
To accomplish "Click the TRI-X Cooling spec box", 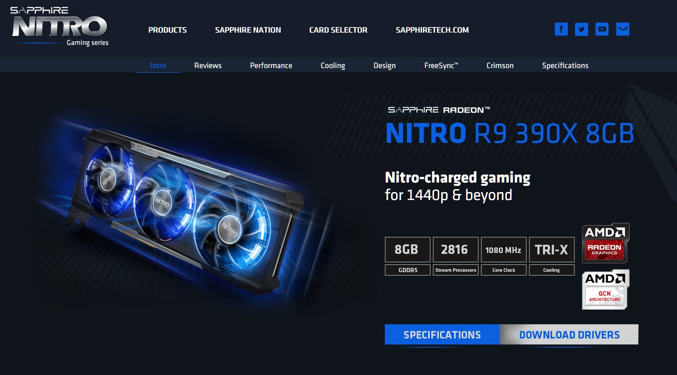I will click(x=552, y=256).
